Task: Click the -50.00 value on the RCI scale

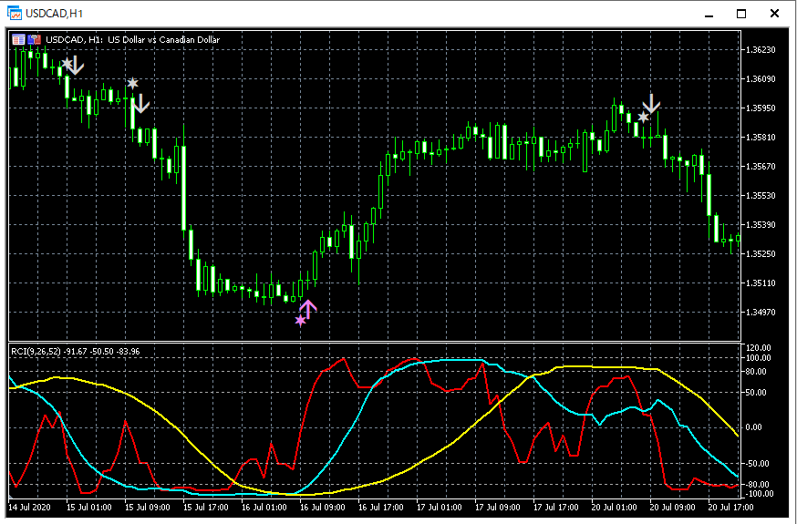Action: (x=758, y=464)
